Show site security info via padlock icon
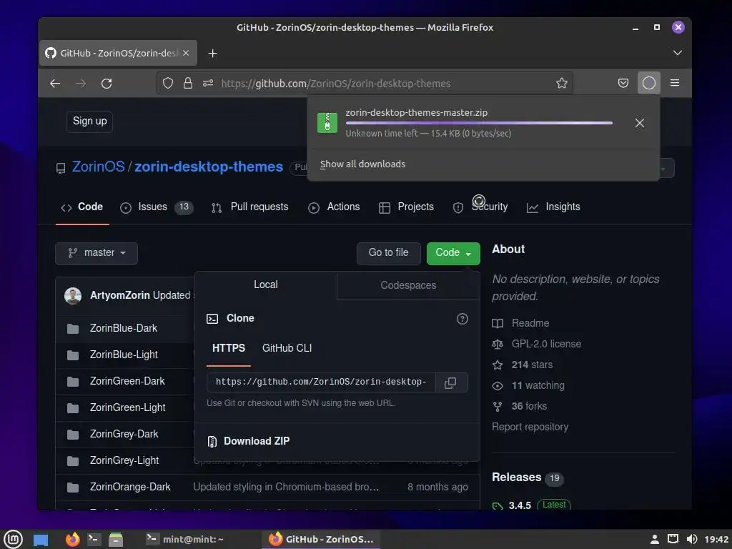Screen dimensions: 732x549 (x=188, y=84)
